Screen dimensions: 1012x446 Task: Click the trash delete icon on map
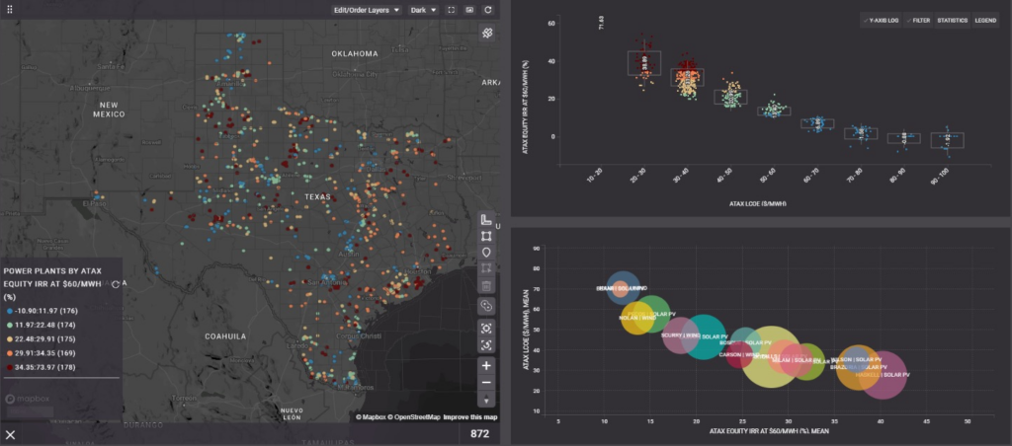485,286
